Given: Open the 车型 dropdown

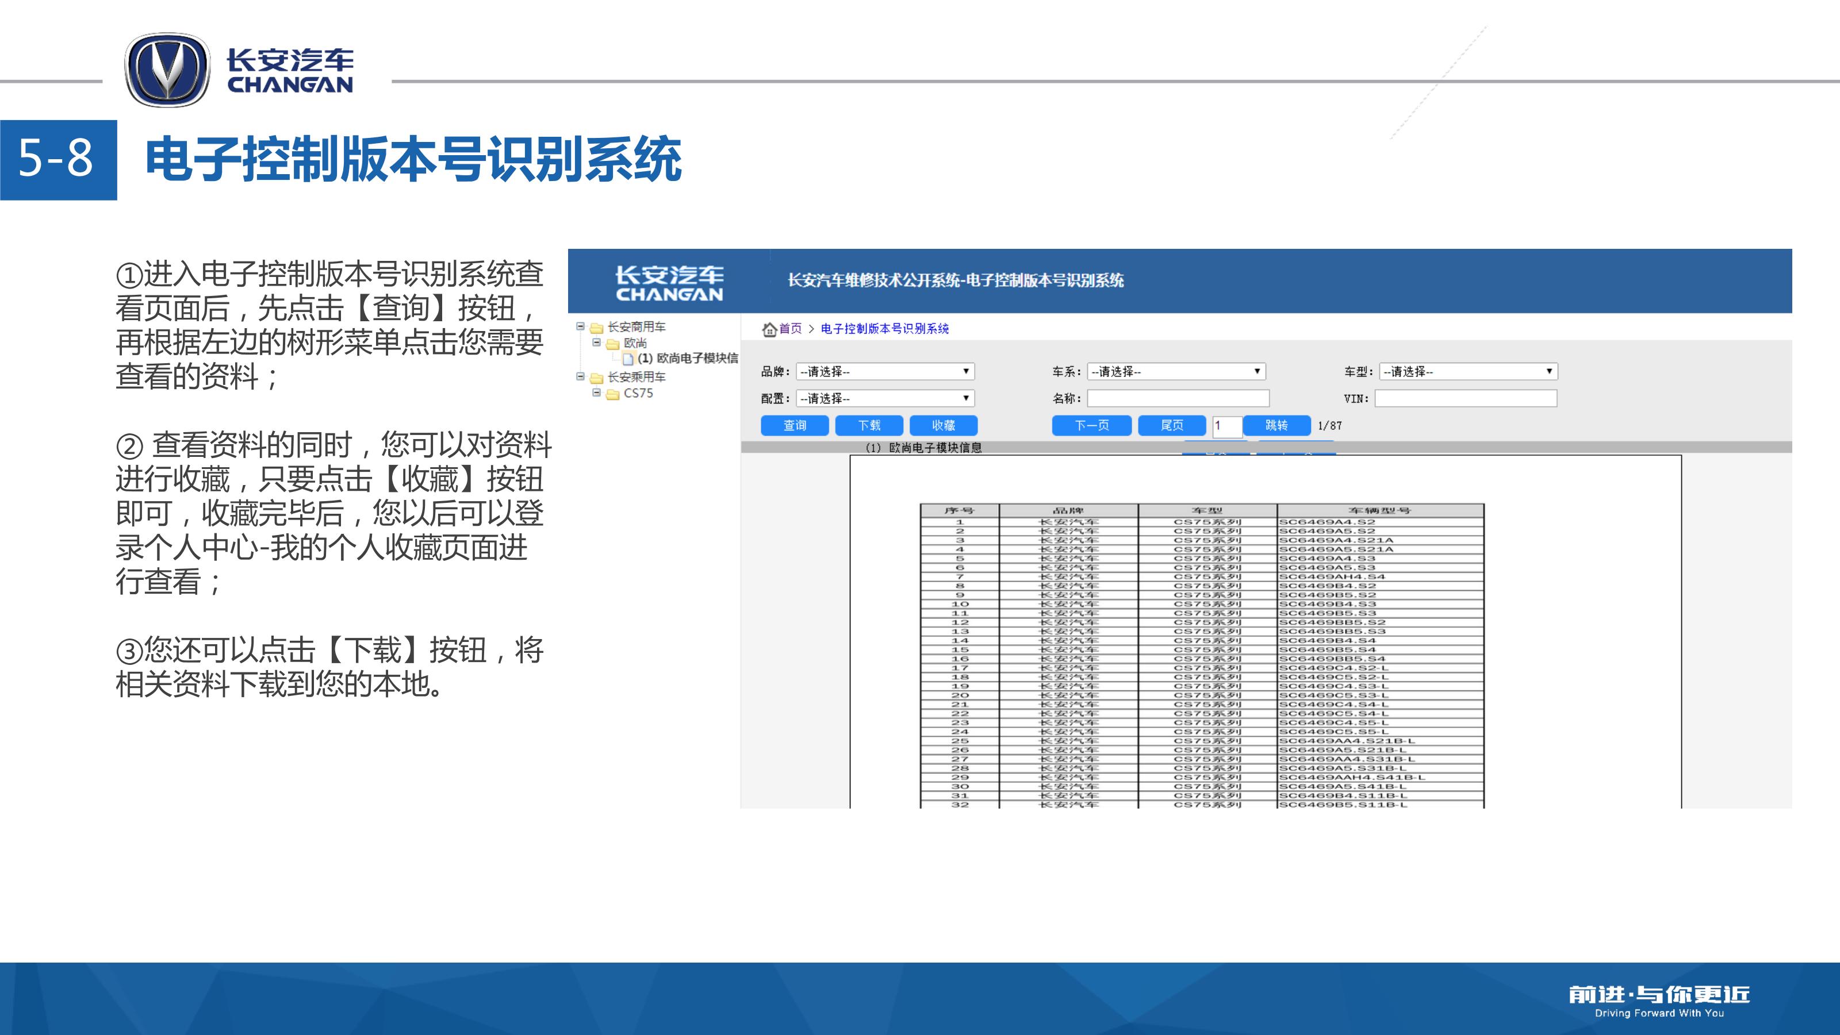Looking at the screenshot, I should tap(1468, 371).
